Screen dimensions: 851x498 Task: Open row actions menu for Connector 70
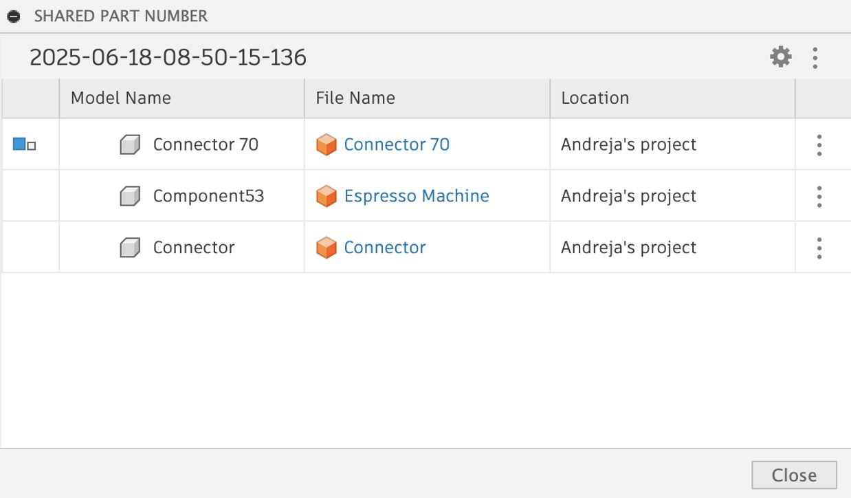(x=819, y=145)
